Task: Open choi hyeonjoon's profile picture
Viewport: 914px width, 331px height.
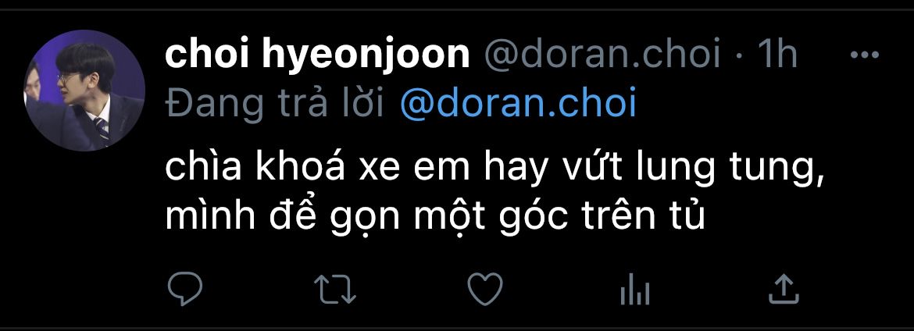Action: point(84,91)
